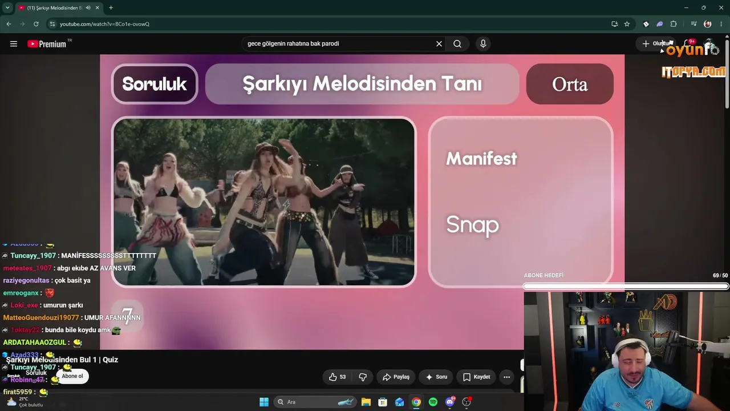Start voice search with the microphone icon

tap(483, 44)
